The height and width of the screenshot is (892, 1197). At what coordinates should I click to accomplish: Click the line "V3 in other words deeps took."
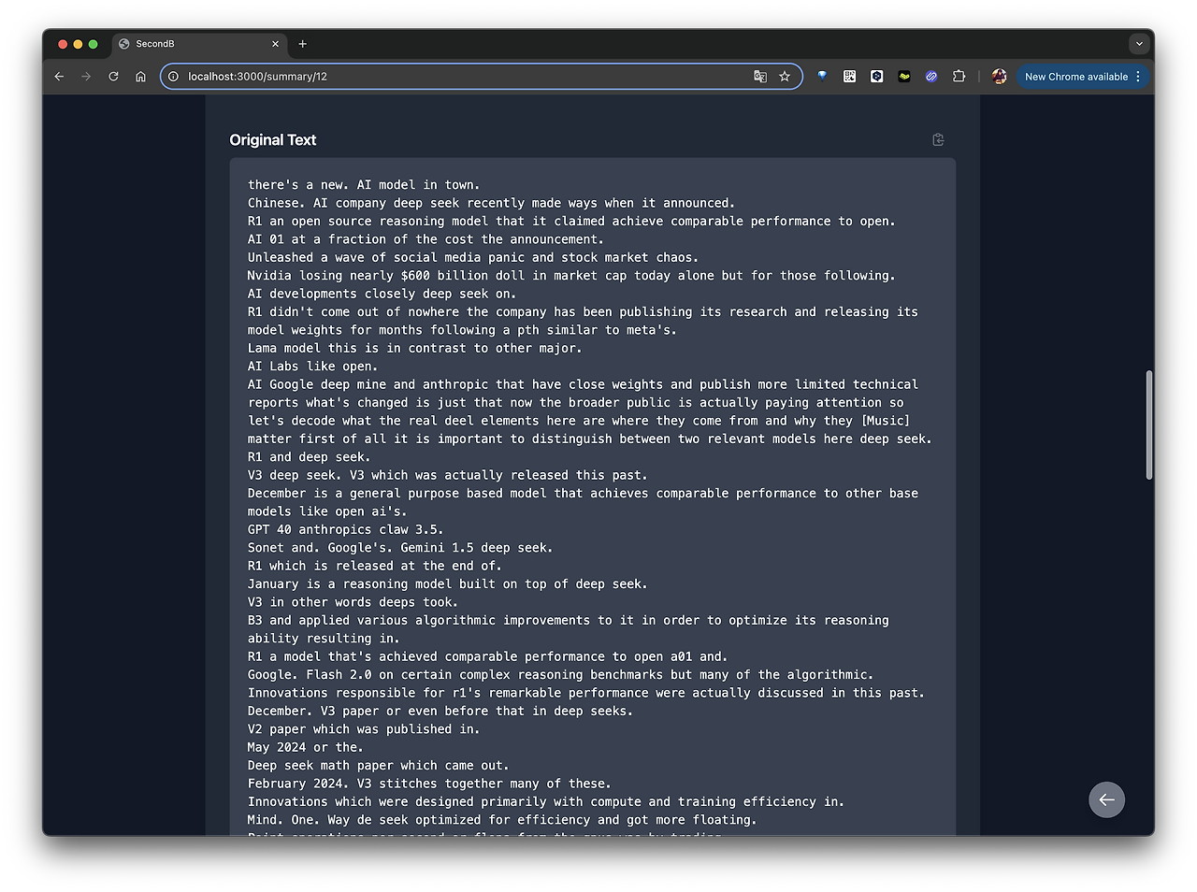tap(353, 602)
